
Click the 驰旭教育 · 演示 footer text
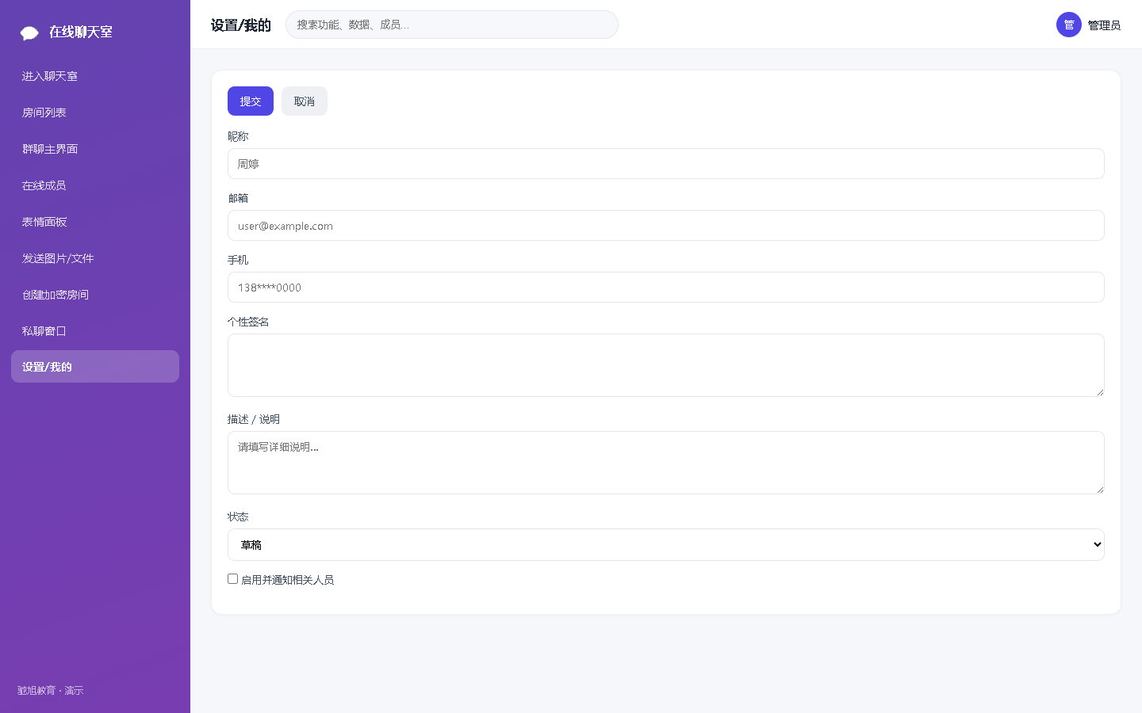coord(50,691)
